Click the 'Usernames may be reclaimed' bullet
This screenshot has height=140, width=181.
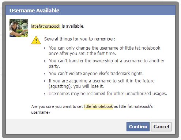pyautogui.click(x=108, y=94)
